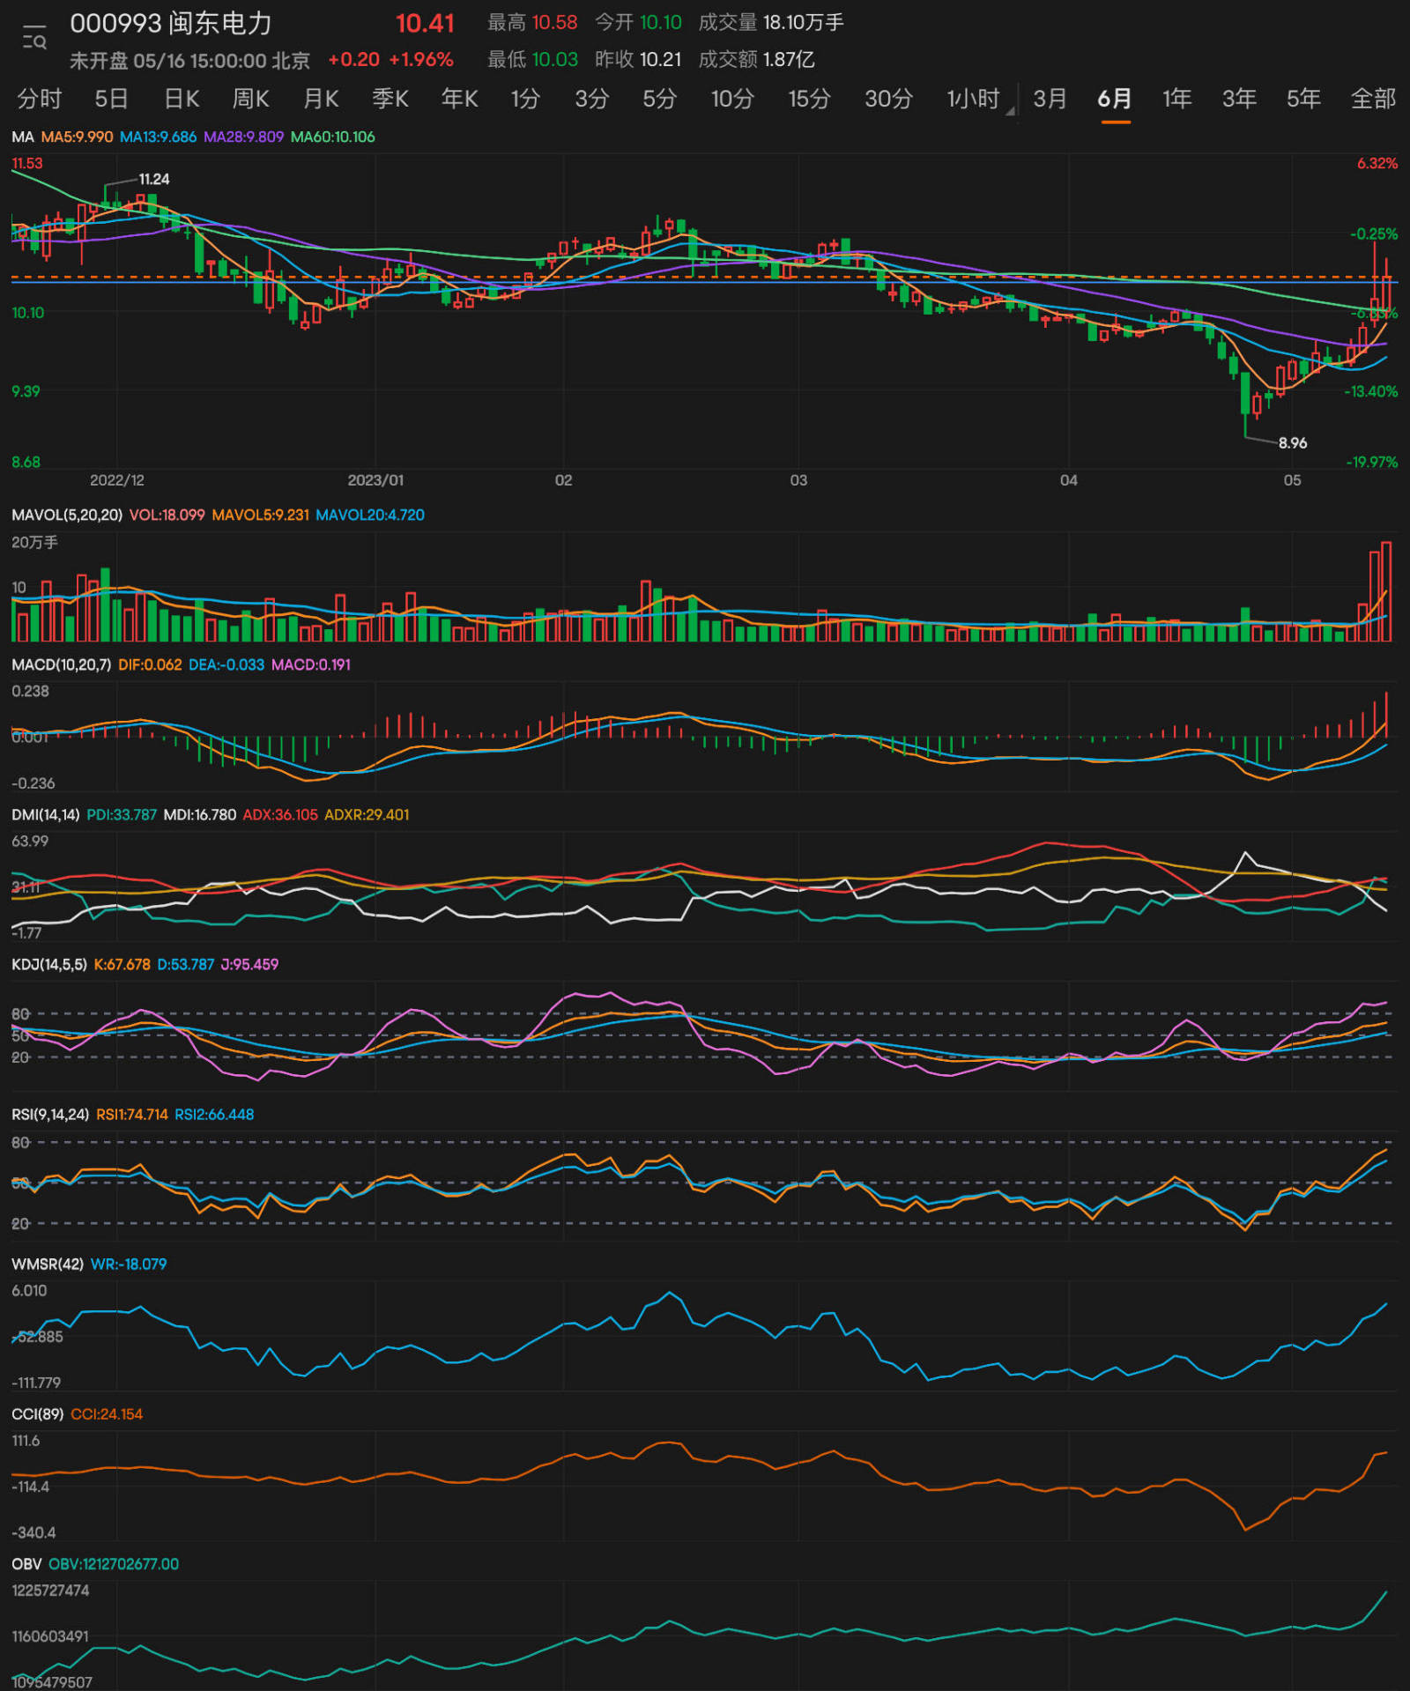Click the OBV indicator label
This screenshot has height=1691, width=1410.
(x=26, y=1563)
